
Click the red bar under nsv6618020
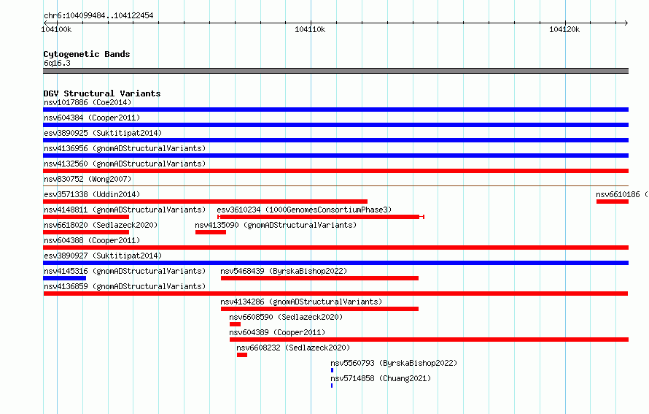coord(86,232)
